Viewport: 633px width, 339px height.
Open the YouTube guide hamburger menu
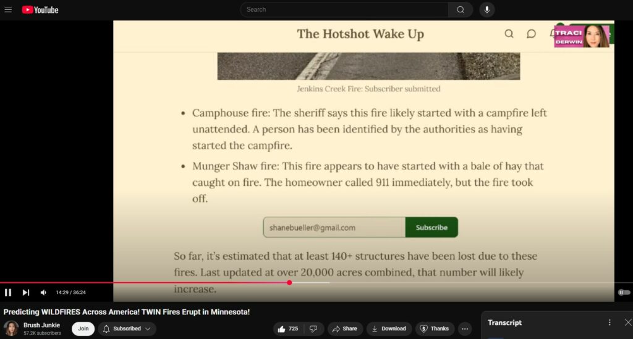[x=8, y=10]
